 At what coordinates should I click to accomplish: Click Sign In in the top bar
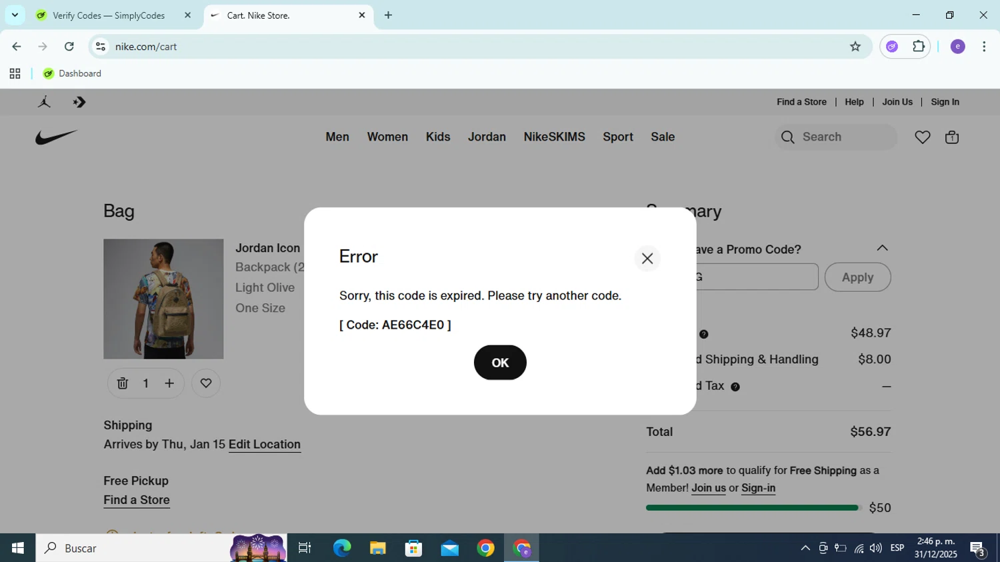[x=945, y=102]
